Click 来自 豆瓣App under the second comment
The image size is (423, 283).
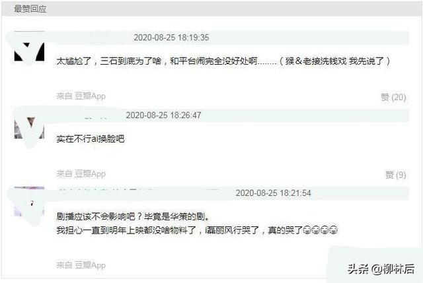tap(81, 173)
